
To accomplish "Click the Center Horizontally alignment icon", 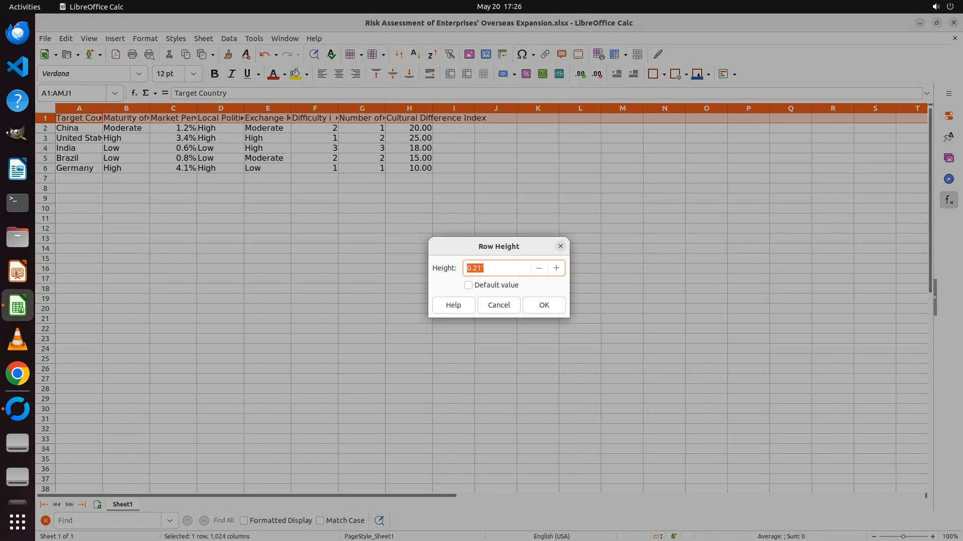I will [x=339, y=74].
